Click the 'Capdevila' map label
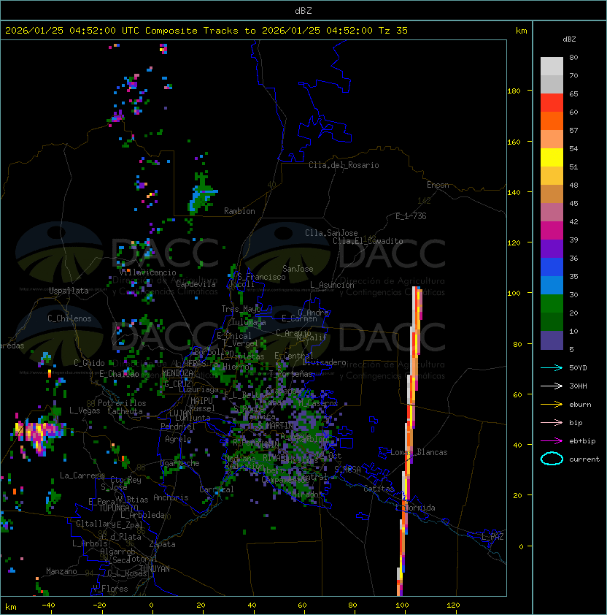 click(x=196, y=284)
